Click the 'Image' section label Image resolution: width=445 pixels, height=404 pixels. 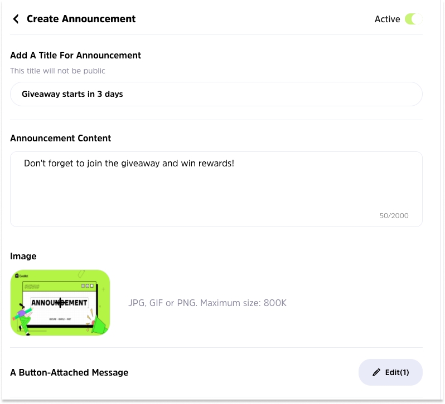(x=23, y=256)
